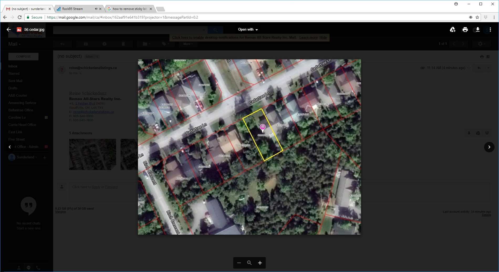Click sender email reine@schickedanzlistings.ca link

coord(93,112)
